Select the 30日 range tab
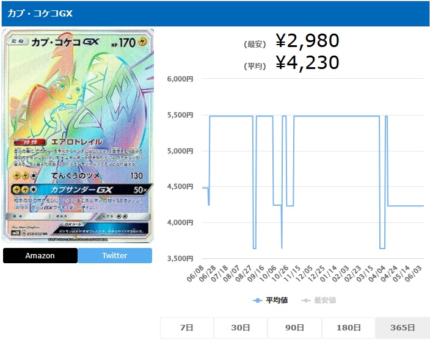Screen dimensions: 430x342 point(241,327)
